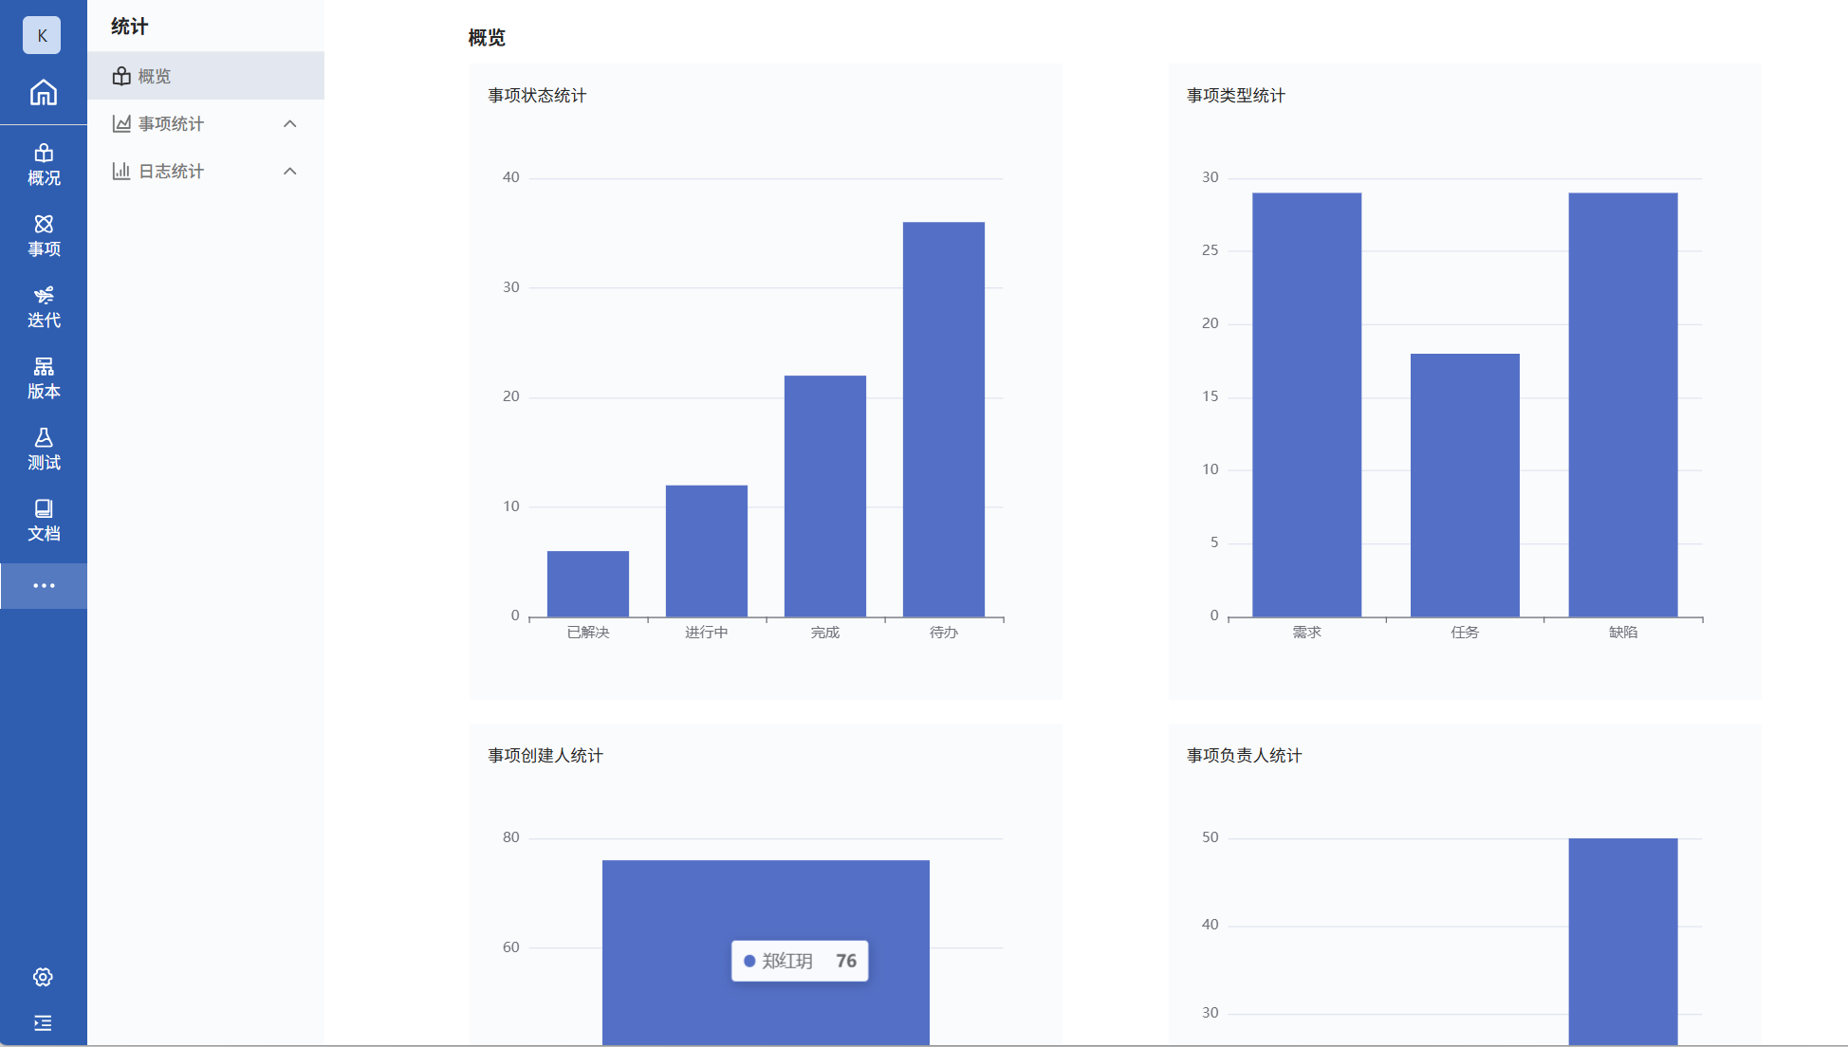Click the more options ellipsis icon

tap(43, 586)
